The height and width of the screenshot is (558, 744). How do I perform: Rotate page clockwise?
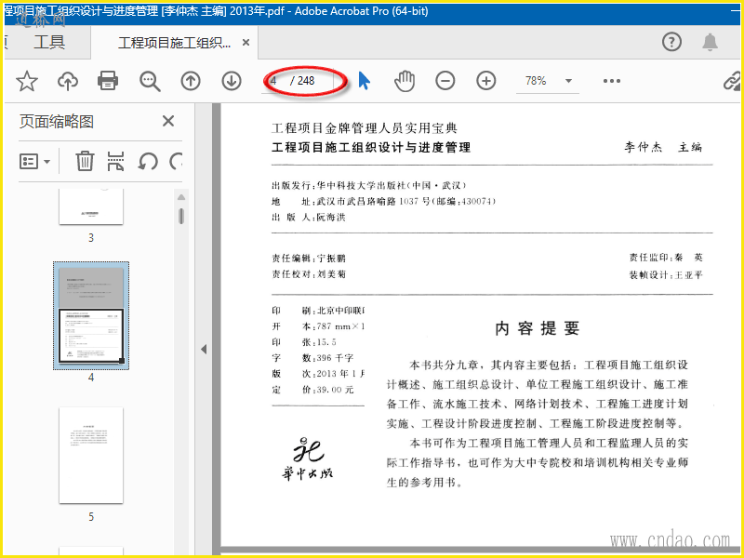pyautogui.click(x=176, y=161)
